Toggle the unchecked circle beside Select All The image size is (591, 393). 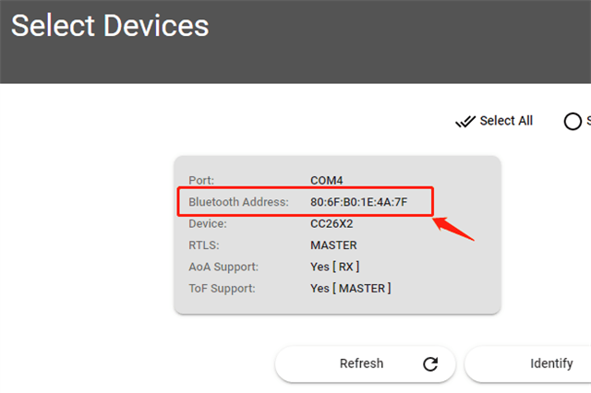click(x=573, y=122)
